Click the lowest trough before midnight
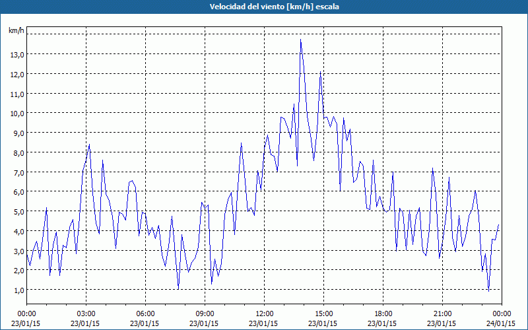Screen dimensions: 528x330 click(488, 291)
